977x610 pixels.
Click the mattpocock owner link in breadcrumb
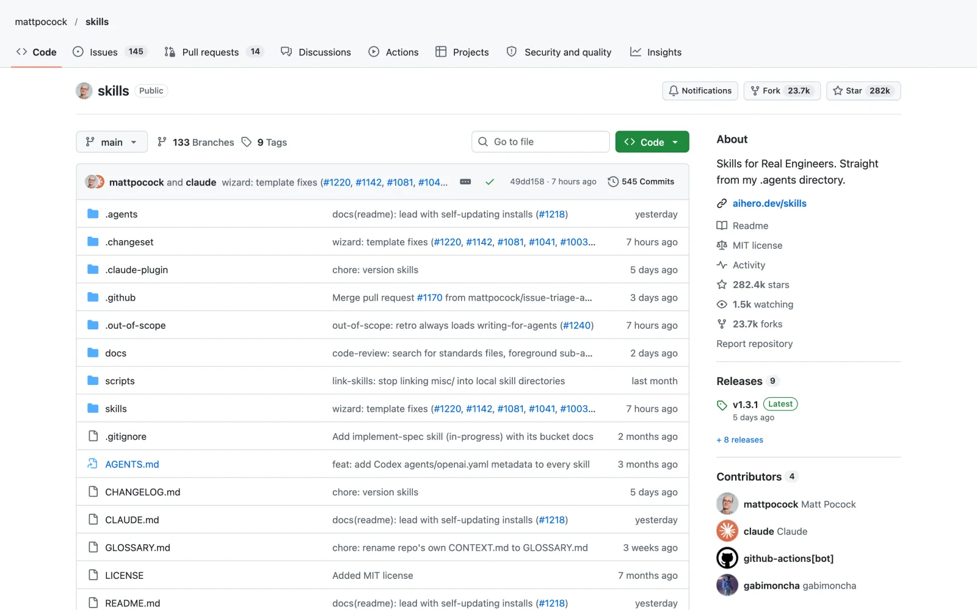[x=41, y=22]
